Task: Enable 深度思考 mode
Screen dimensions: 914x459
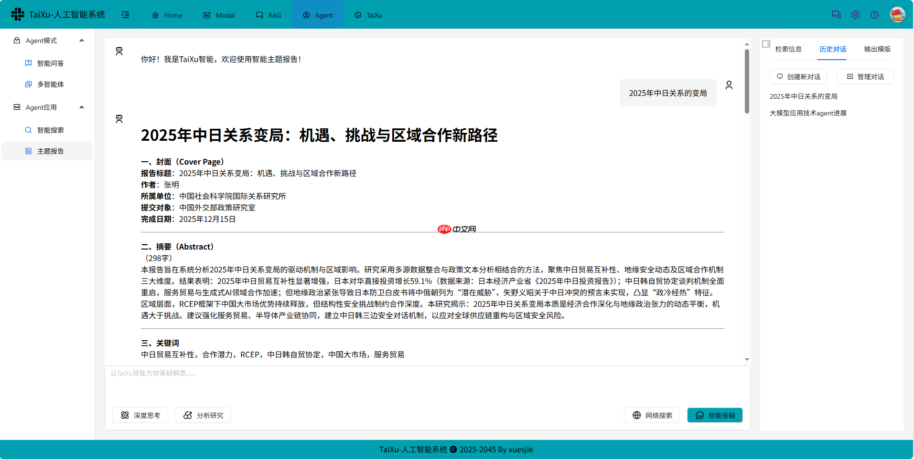Action: point(140,415)
